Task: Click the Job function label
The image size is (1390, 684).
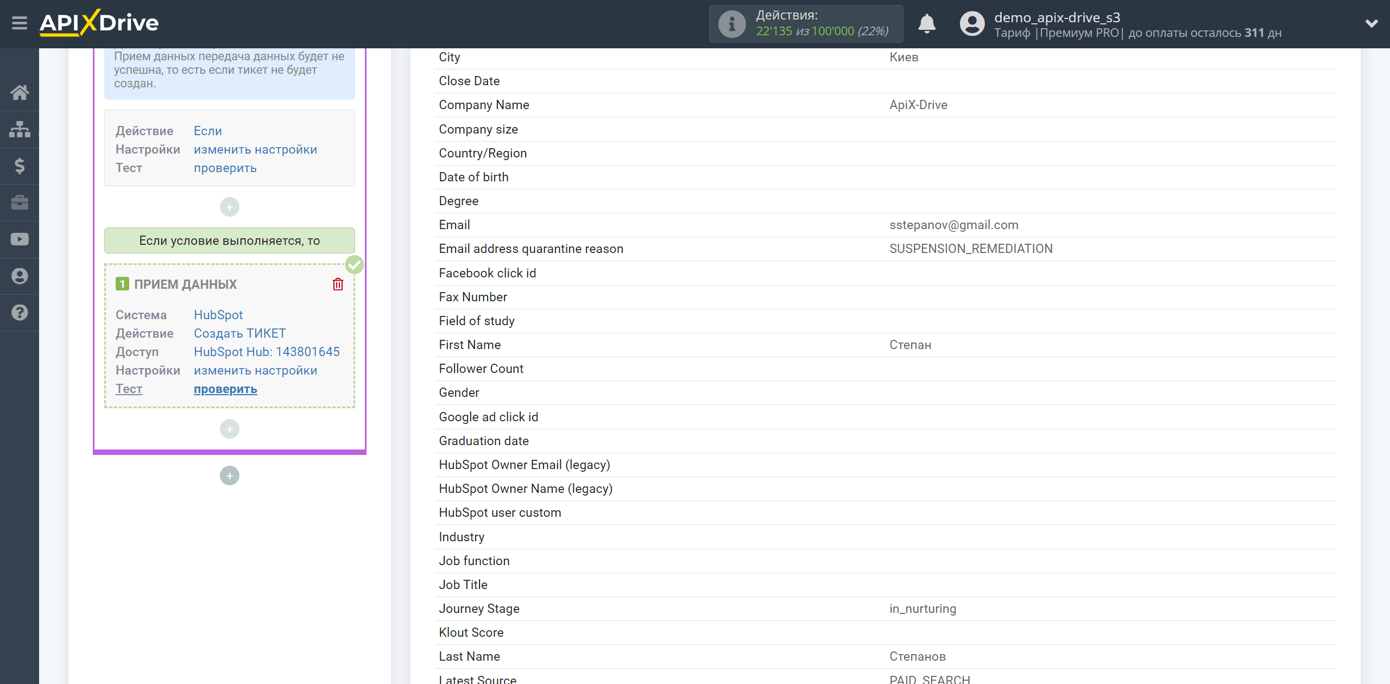Action: (474, 561)
